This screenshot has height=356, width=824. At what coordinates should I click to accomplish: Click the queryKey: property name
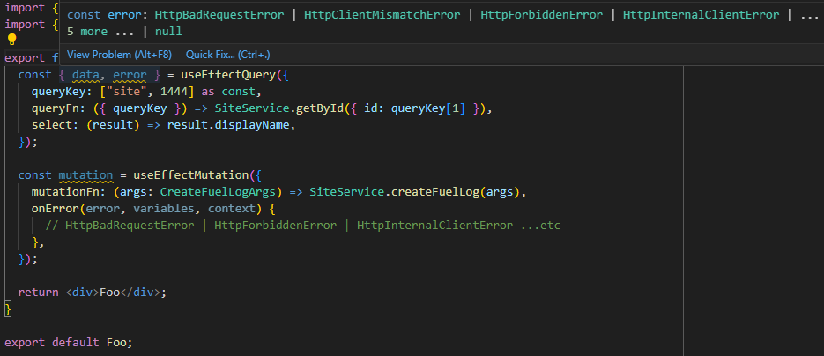tap(62, 92)
